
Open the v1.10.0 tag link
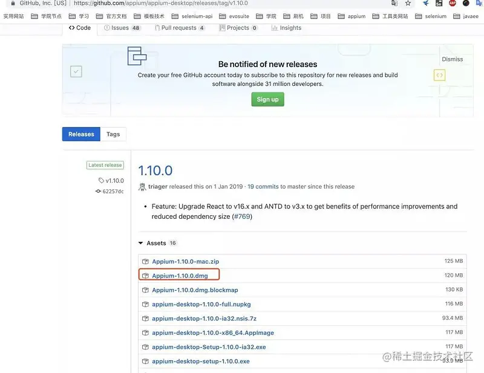click(x=111, y=181)
